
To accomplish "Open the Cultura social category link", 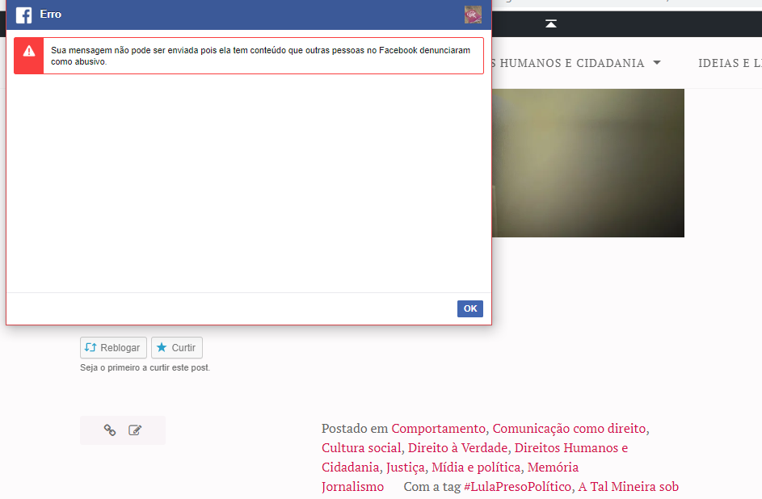I will point(361,447).
